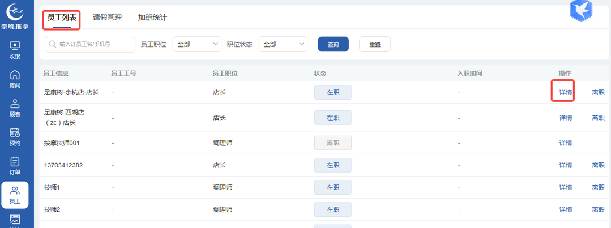This screenshot has width=611, height=228.
Task: Open the 员工职位 dropdown
Action: pos(197,44)
